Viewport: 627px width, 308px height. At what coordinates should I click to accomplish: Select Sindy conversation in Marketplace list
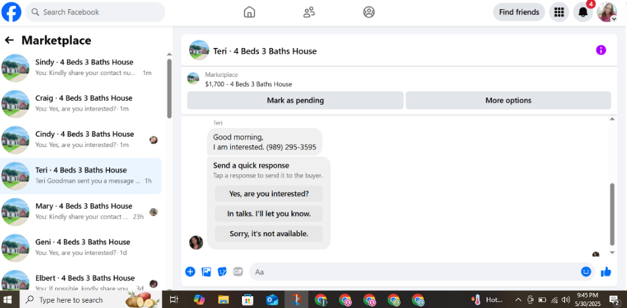pos(81,68)
